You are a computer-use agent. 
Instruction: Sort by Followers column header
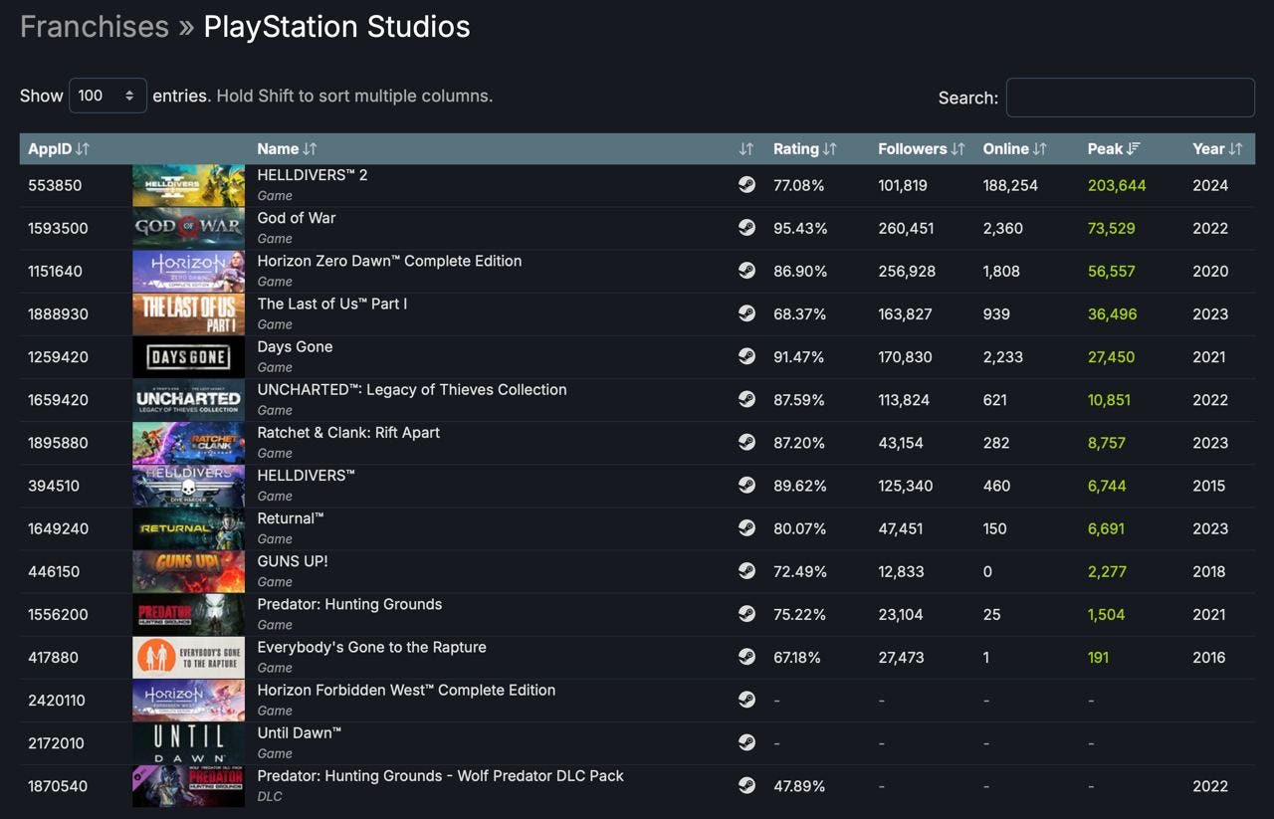[921, 149]
